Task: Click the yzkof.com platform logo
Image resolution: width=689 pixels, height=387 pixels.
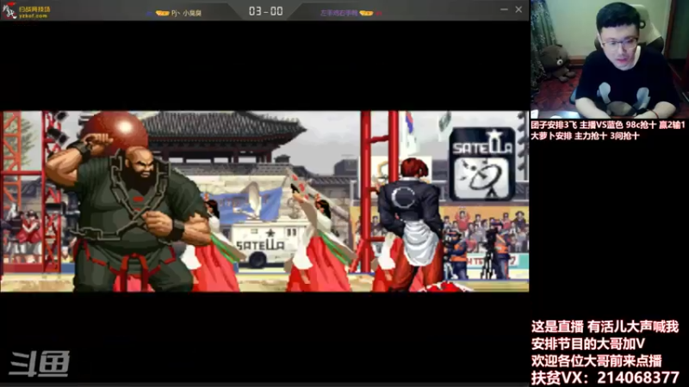Action: pos(27,10)
